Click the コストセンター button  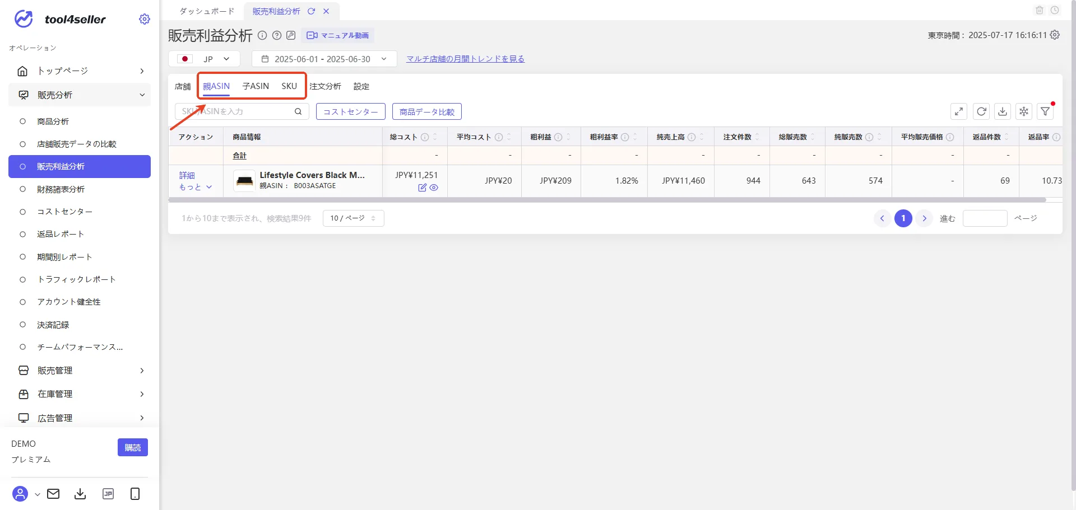351,111
